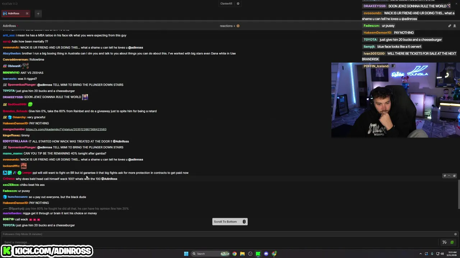
Task: Open Google Chrome from taskbar
Action: [234, 254]
